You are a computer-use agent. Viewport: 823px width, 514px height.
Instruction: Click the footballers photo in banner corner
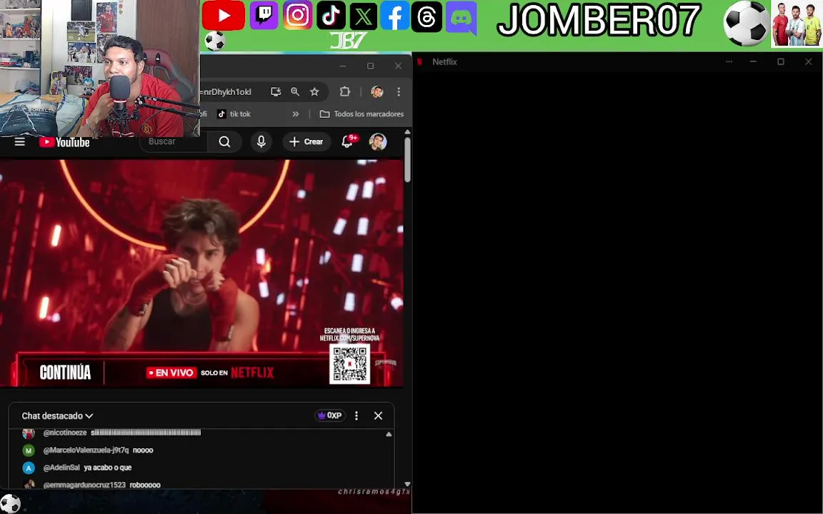[797, 24]
